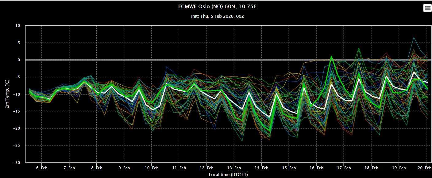Select the '14. Feb' date tick label
The width and height of the screenshot is (432, 178).
click(x=261, y=168)
